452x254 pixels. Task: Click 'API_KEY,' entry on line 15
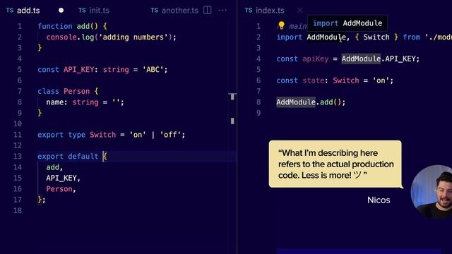pos(63,178)
